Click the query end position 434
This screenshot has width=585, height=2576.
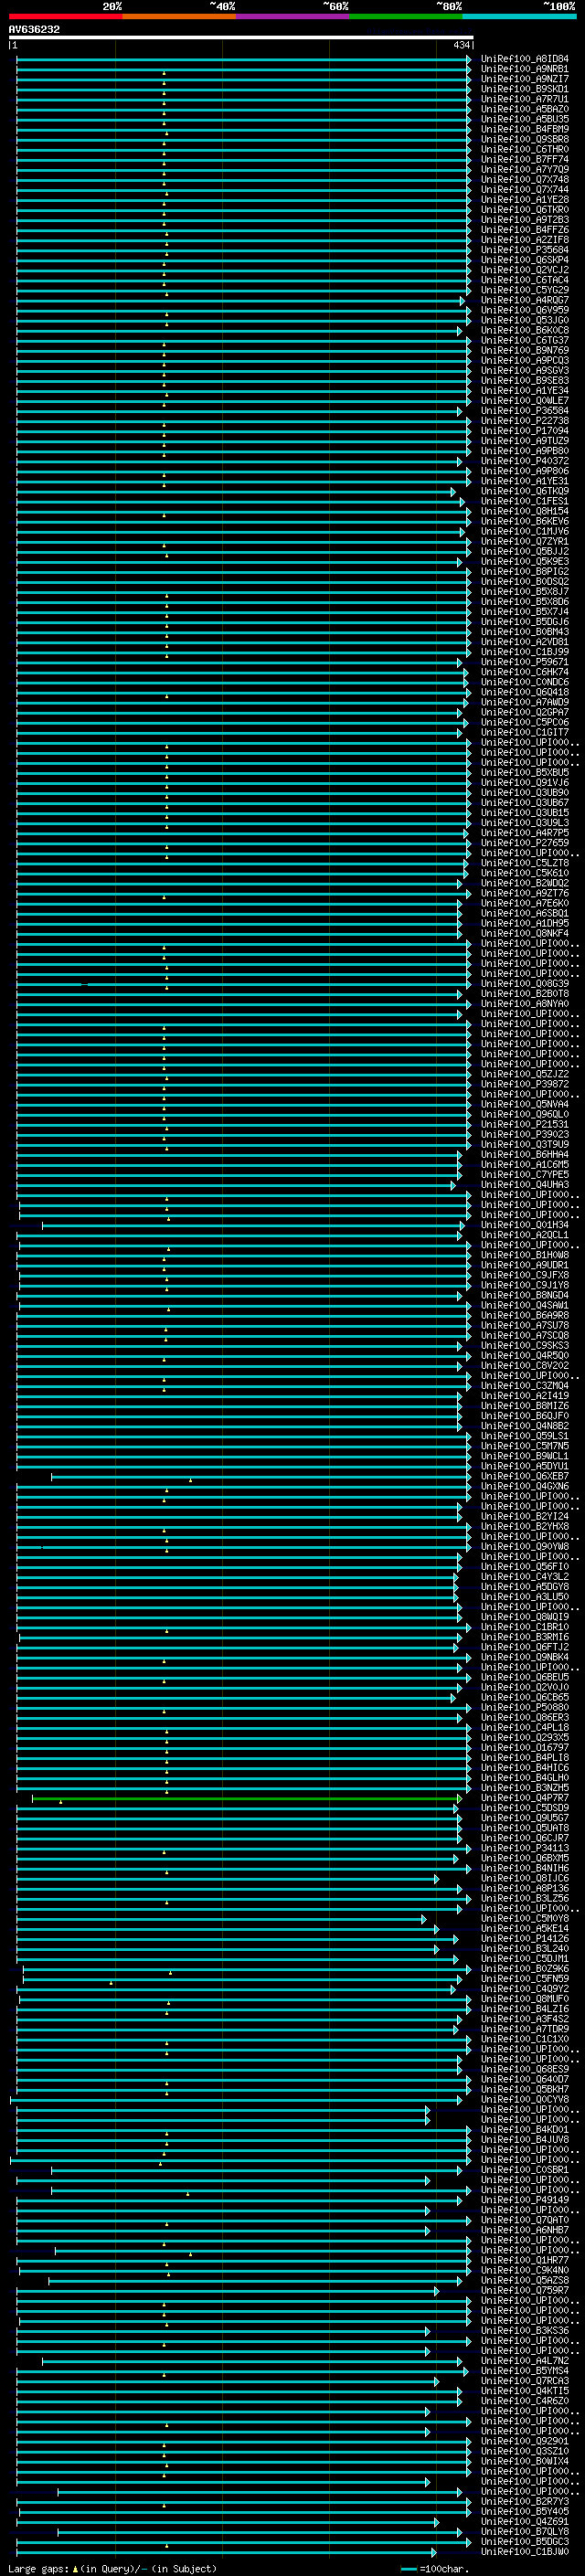(x=461, y=45)
